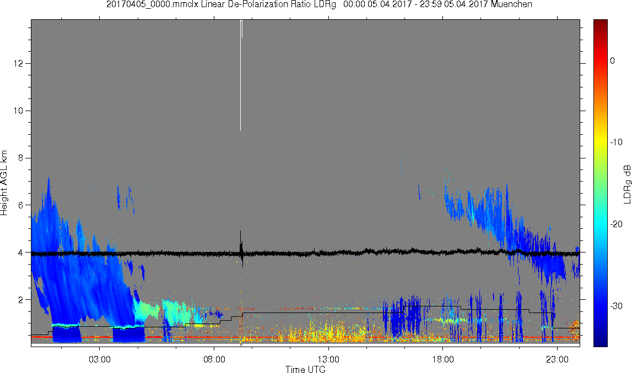Click the 18:00 time tick label
This screenshot has width=632, height=373.
tap(443, 359)
